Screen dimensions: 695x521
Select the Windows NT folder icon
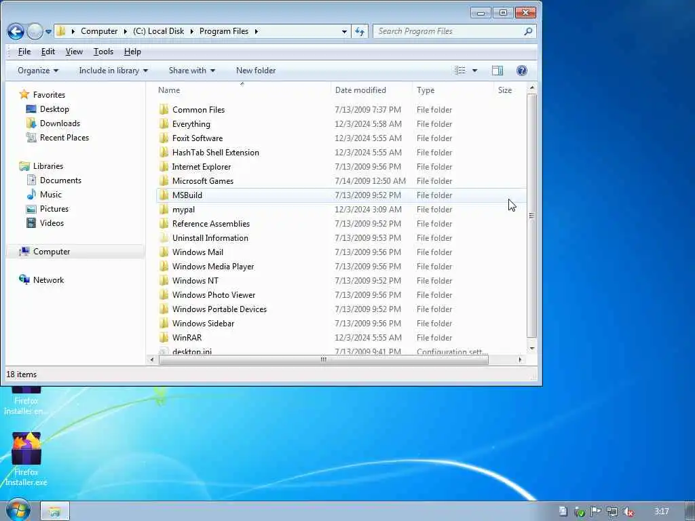[x=164, y=280]
